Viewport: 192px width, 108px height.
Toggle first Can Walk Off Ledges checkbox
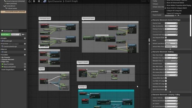166,81
